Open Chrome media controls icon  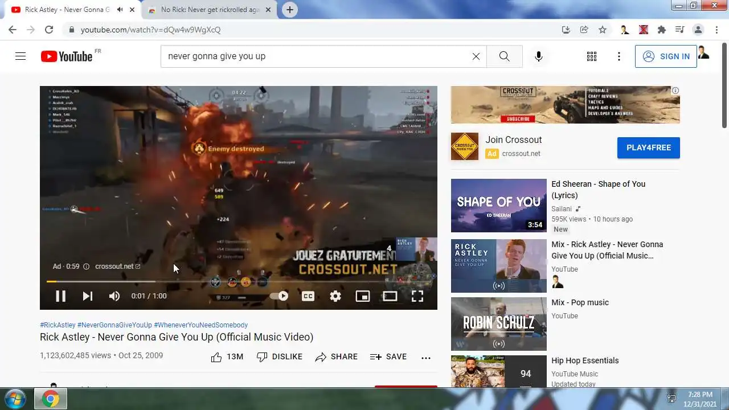click(679, 30)
